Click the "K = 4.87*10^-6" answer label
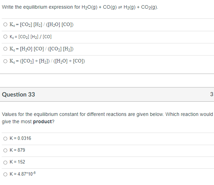This screenshot has height=185, width=214. (23, 174)
